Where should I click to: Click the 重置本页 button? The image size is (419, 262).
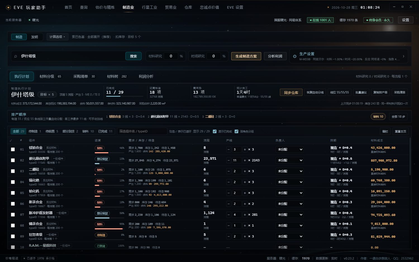401,131
